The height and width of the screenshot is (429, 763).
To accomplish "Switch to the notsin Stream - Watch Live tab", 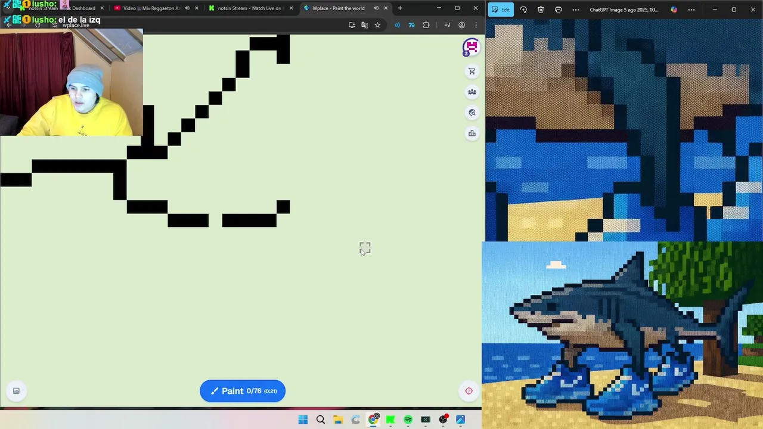I will [x=249, y=8].
